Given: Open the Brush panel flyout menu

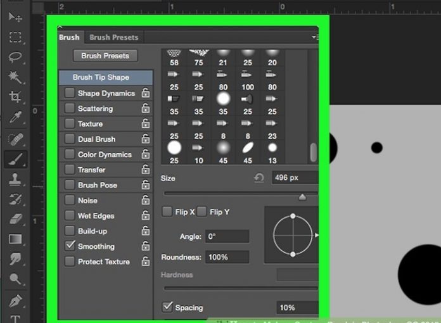Looking at the screenshot, I should coord(314,37).
